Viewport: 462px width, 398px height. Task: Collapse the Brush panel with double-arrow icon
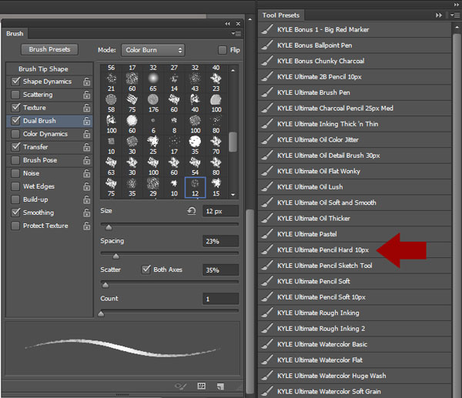[227, 24]
